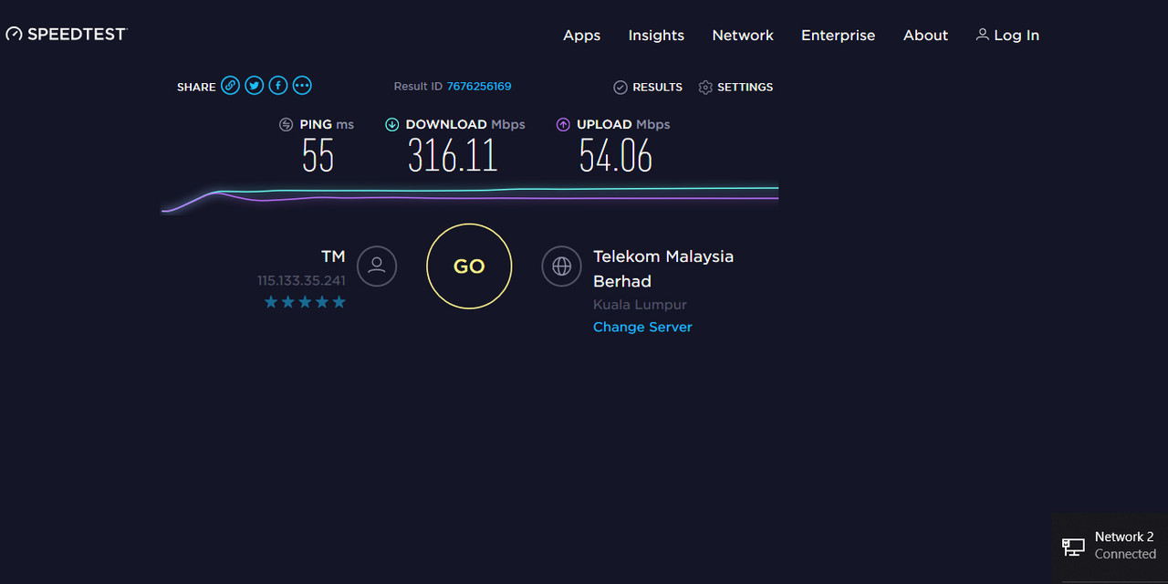This screenshot has height=584, width=1168.
Task: Click SHARE label
Action: click(196, 87)
